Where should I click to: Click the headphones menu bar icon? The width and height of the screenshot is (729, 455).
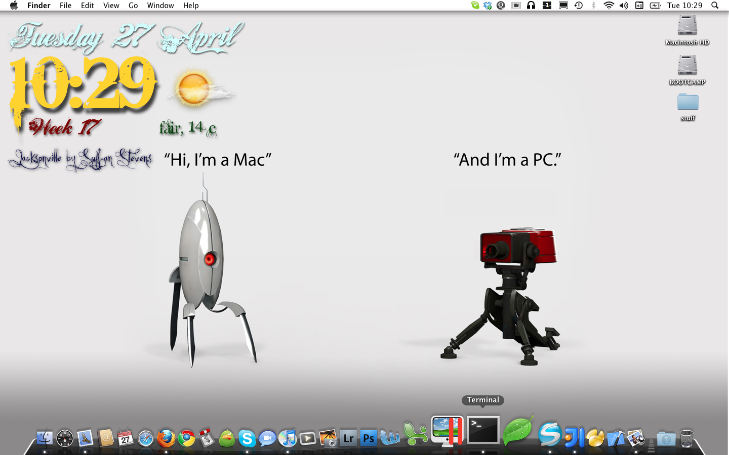click(x=531, y=6)
